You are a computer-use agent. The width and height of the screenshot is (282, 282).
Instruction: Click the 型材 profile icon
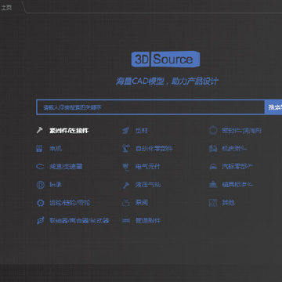pyautogui.click(x=125, y=130)
